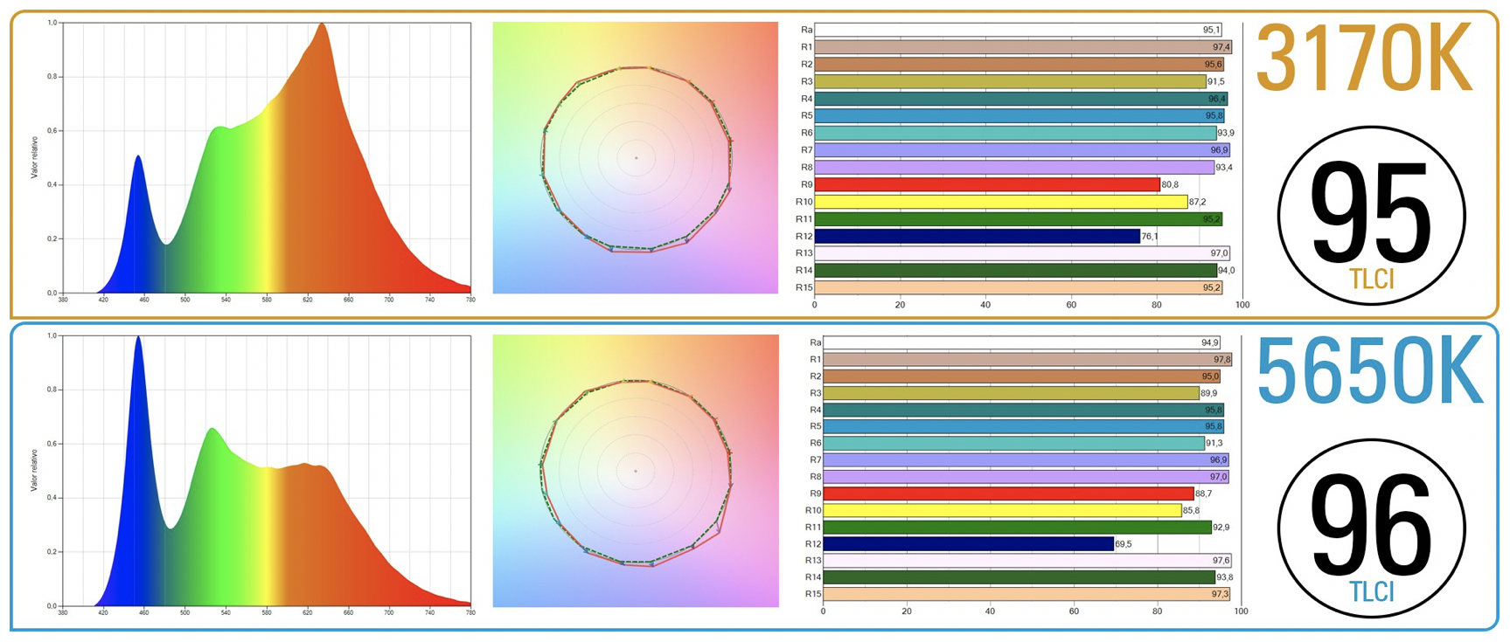
Task: Open the color gamut polygon chart for 5650K
Action: [636, 472]
